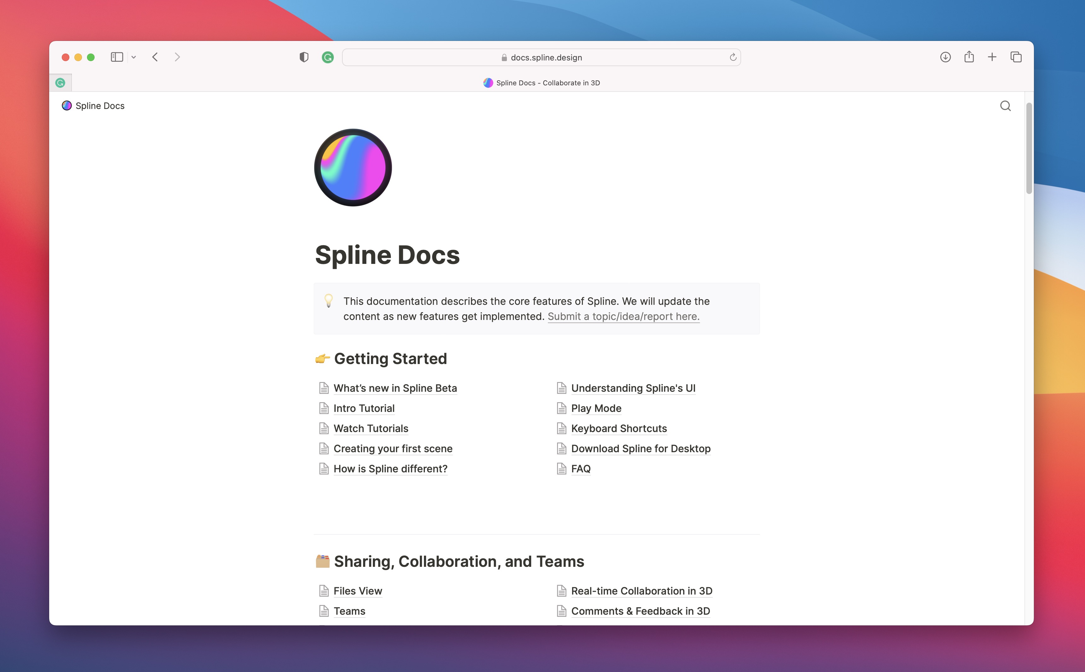Open the Safari downloads icon

coord(945,57)
